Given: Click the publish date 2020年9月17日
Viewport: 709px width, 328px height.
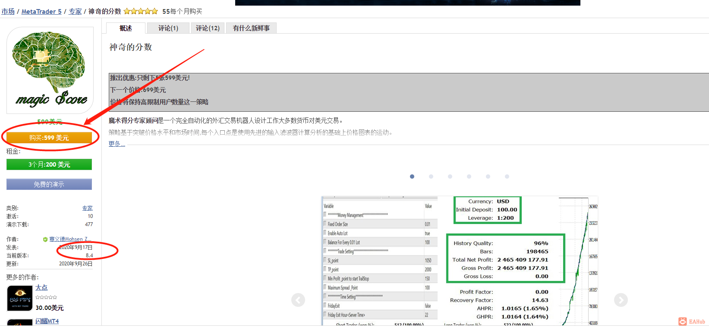Looking at the screenshot, I should coord(76,247).
